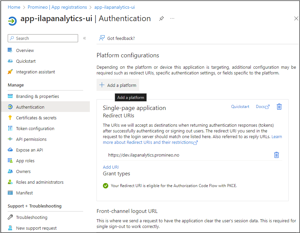300x233 pixels.
Task: Click the Roles and administrators icon
Action: tap(10, 182)
